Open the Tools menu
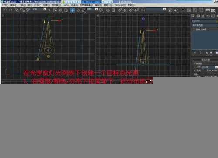Viewport: 218px width, 158px height. coord(22,5)
